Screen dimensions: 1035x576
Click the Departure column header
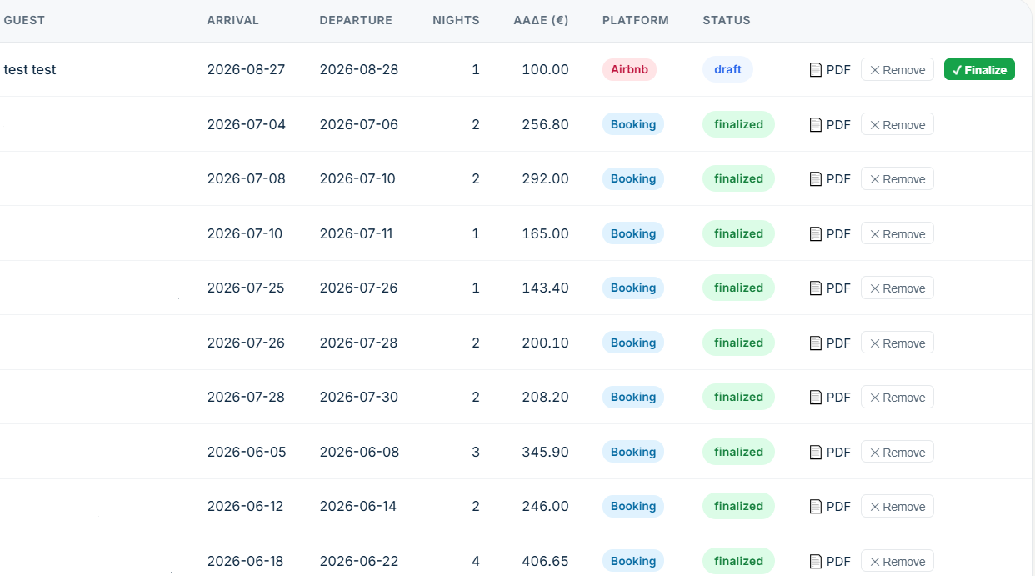click(356, 20)
